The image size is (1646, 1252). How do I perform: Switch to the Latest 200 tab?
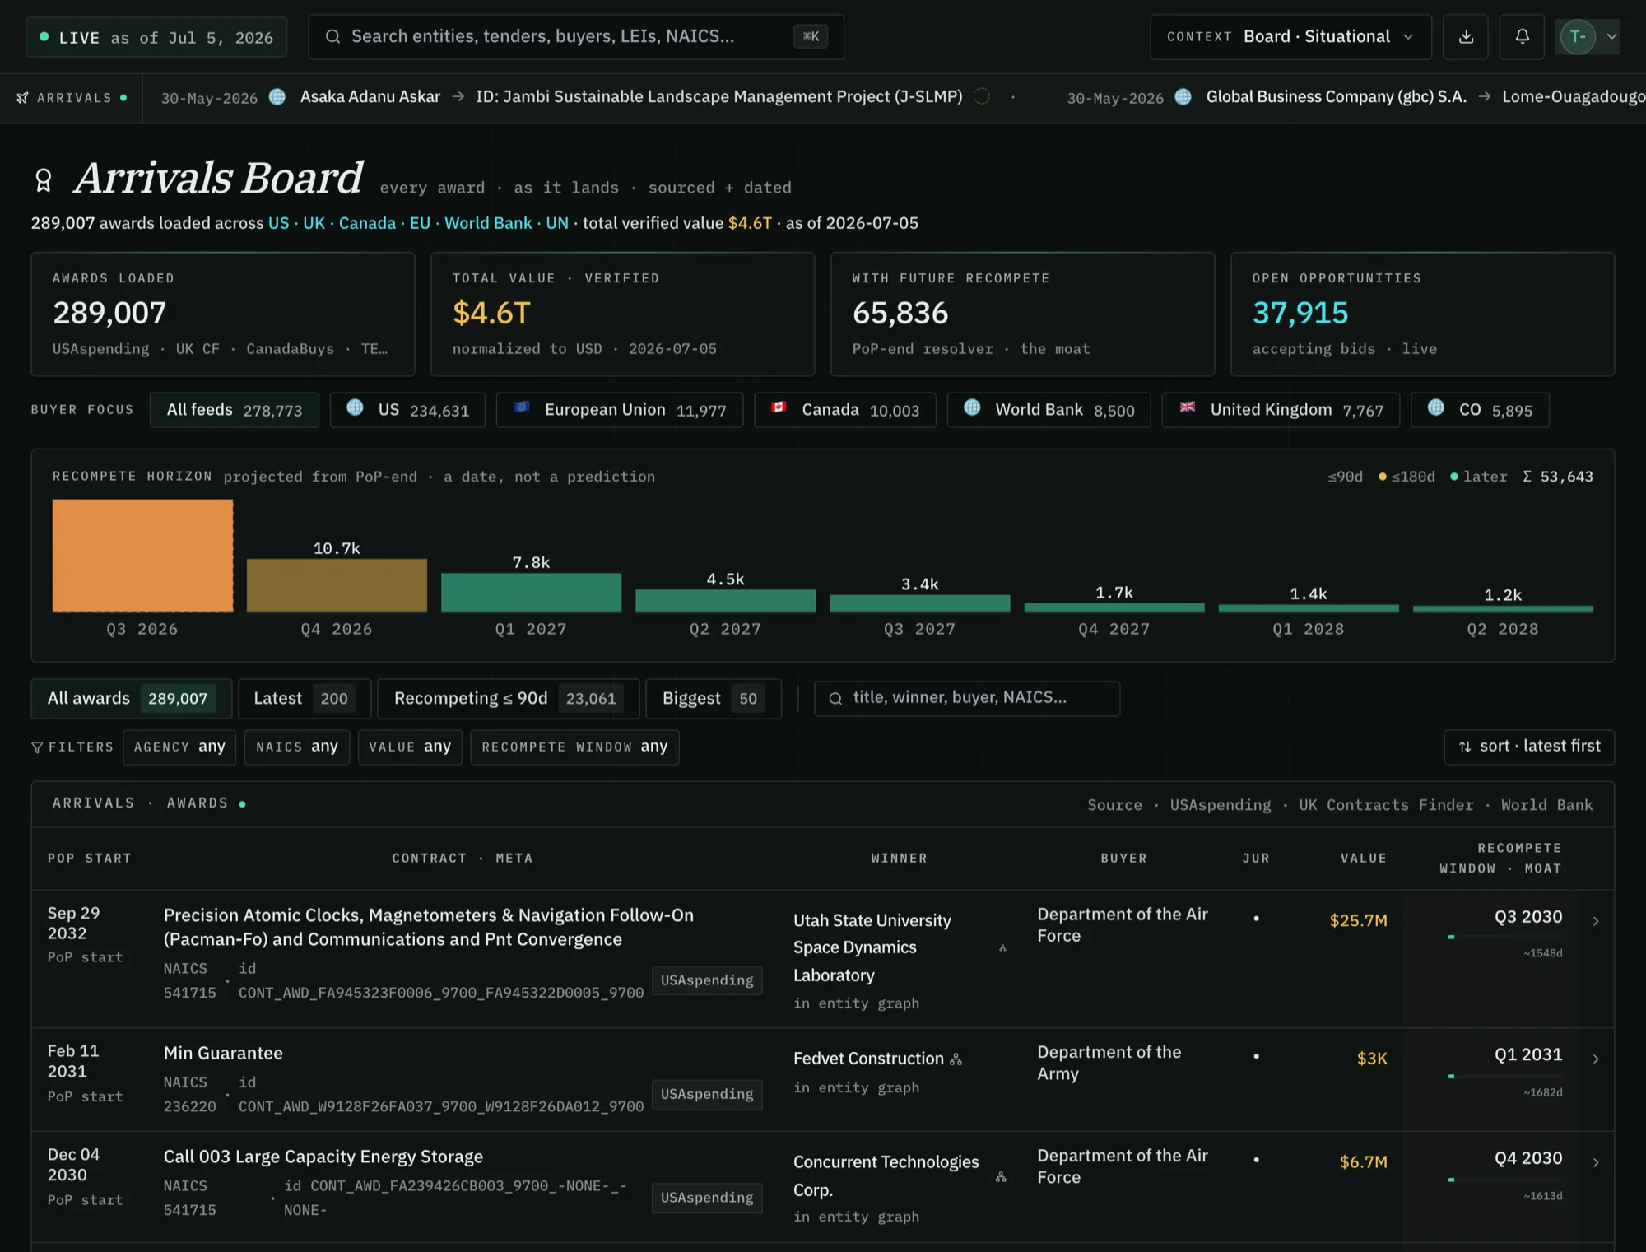[x=305, y=699]
